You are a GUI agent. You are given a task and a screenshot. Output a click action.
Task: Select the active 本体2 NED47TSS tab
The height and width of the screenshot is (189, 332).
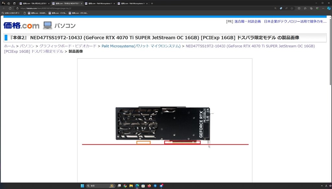[67, 4]
